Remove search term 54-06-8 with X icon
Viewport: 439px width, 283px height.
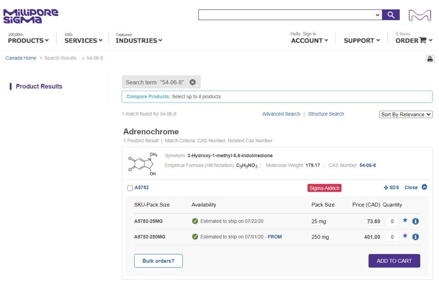click(x=192, y=82)
